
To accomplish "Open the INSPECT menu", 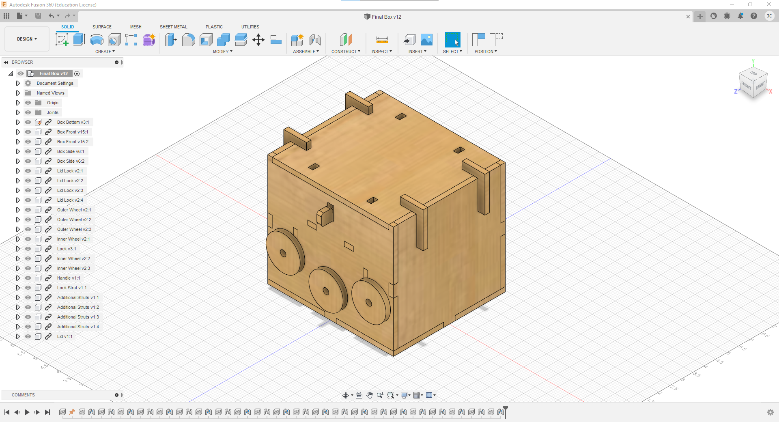I will (382, 52).
